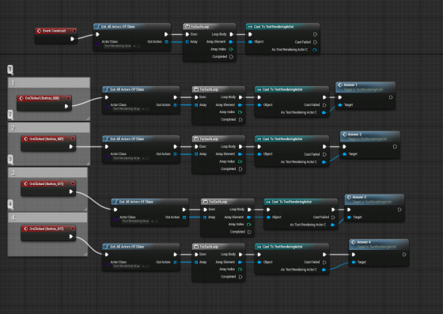The width and height of the screenshot is (443, 314).
Task: Open Actor Class dropdown on the bottom Get All Actors node
Action: click(127, 266)
